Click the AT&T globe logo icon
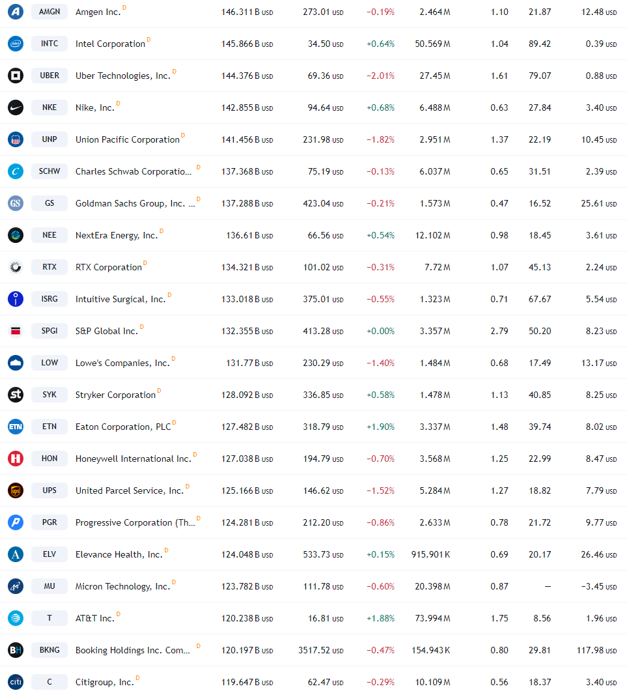The height and width of the screenshot is (695, 627). [16, 618]
